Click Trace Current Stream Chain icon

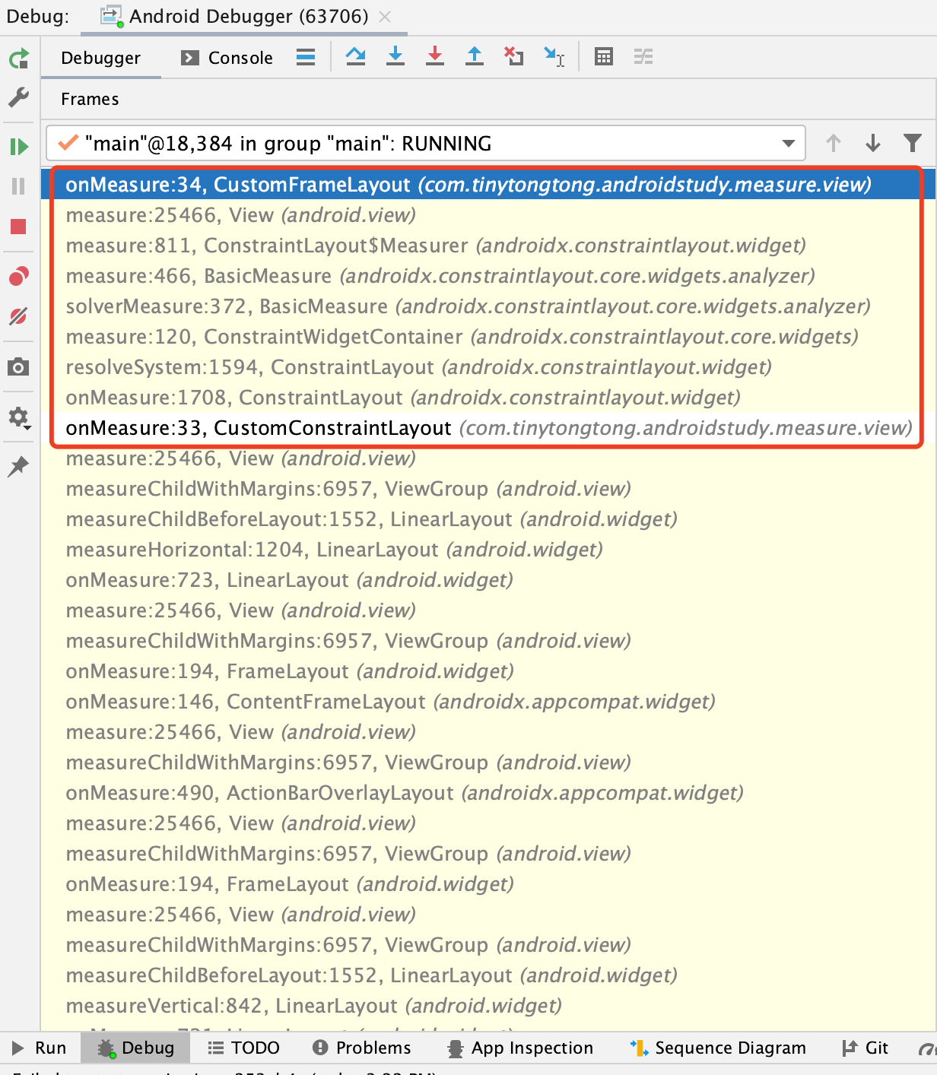(643, 56)
